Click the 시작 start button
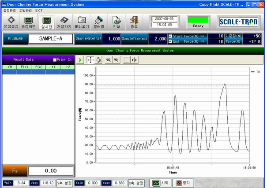Screen dimensions: 267x188 [x=160, y=183]
